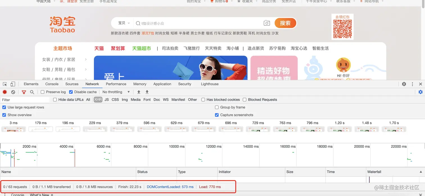Enable Group by frame checkbox

click(217, 107)
